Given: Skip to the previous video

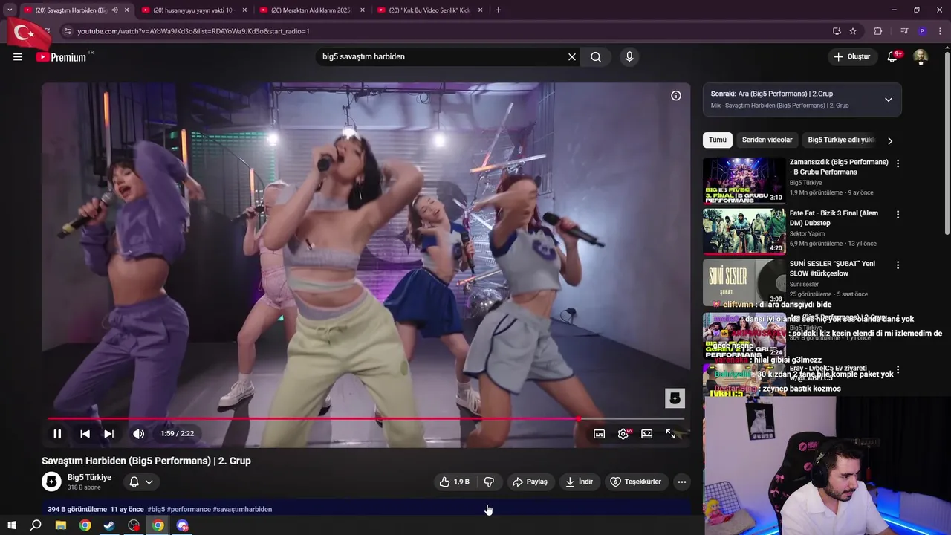Looking at the screenshot, I should (x=85, y=434).
